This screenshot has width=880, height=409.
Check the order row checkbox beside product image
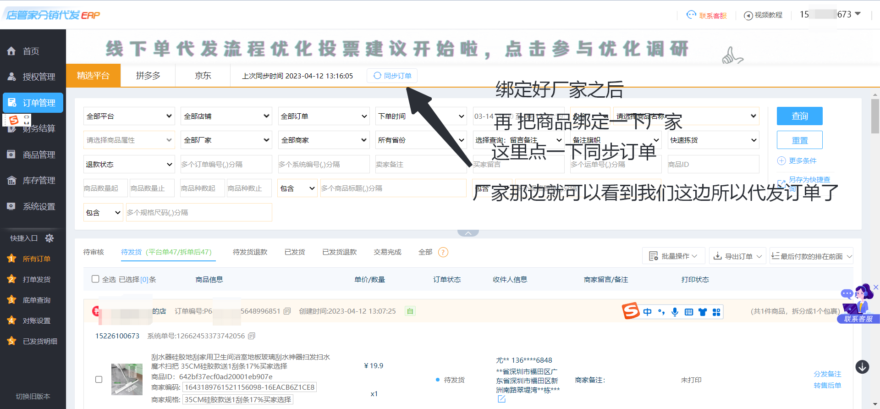(99, 380)
